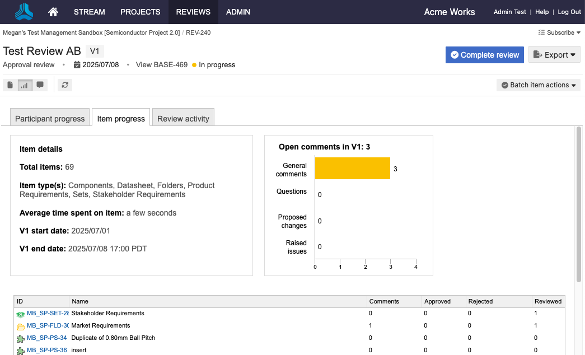Click the Jama logo icon

(x=24, y=12)
